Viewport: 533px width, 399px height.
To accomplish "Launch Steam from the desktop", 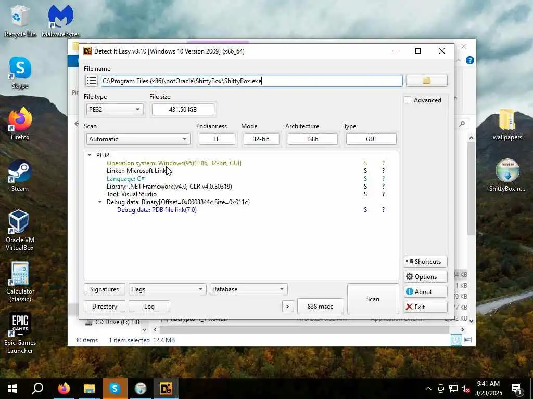I will click(20, 176).
